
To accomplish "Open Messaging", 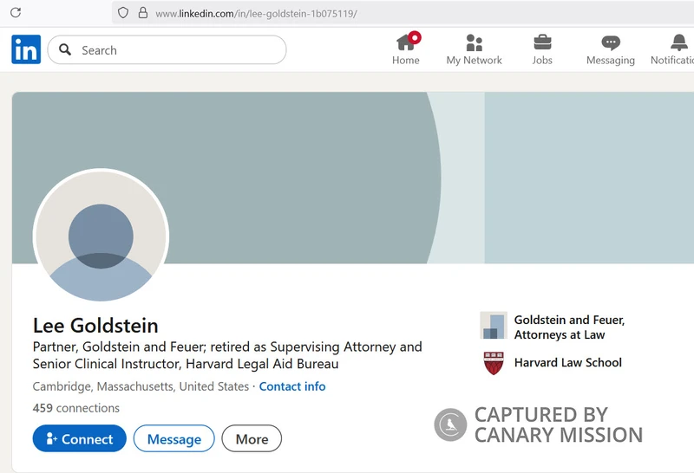I will point(611,49).
